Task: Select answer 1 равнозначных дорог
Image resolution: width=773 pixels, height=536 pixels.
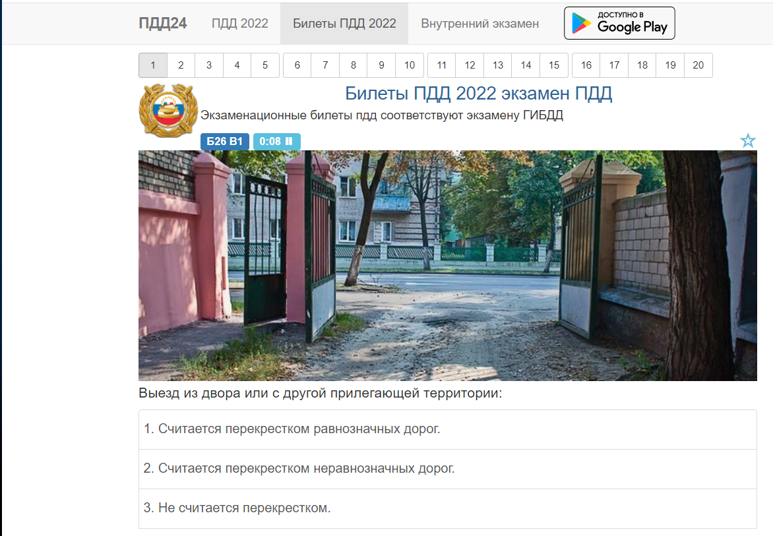Action: point(448,429)
